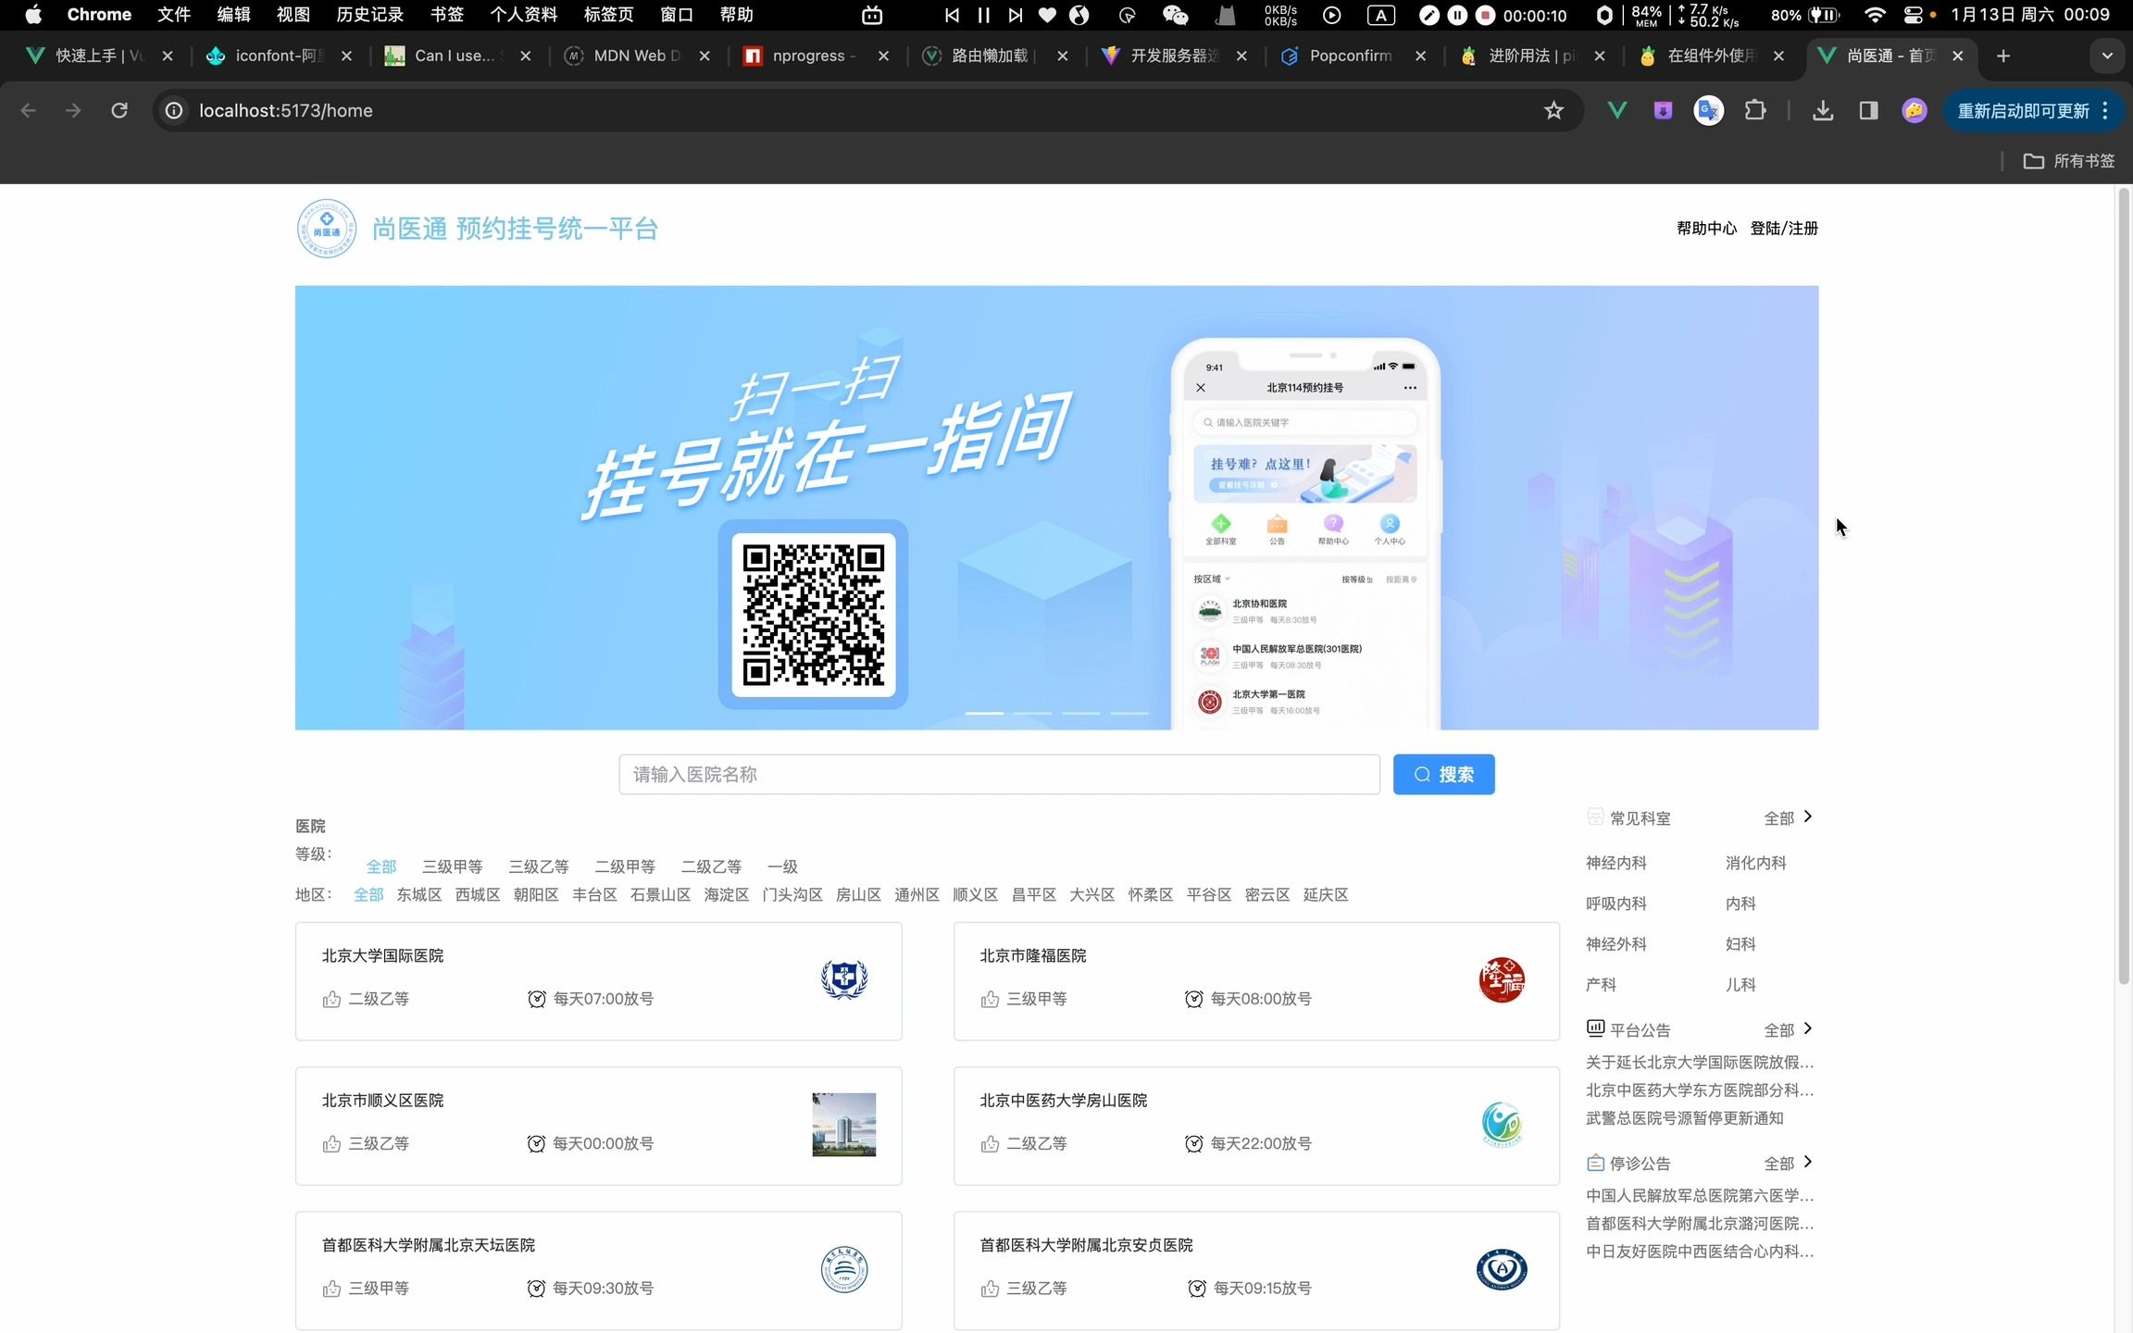
Task: Click the back navigation arrow
Action: pos(29,111)
